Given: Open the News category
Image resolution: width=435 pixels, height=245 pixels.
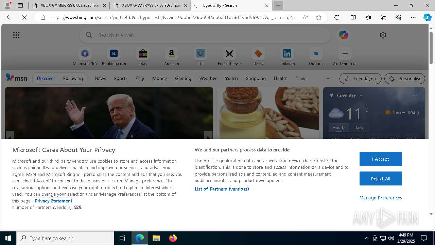Looking at the screenshot, I should coord(100,78).
